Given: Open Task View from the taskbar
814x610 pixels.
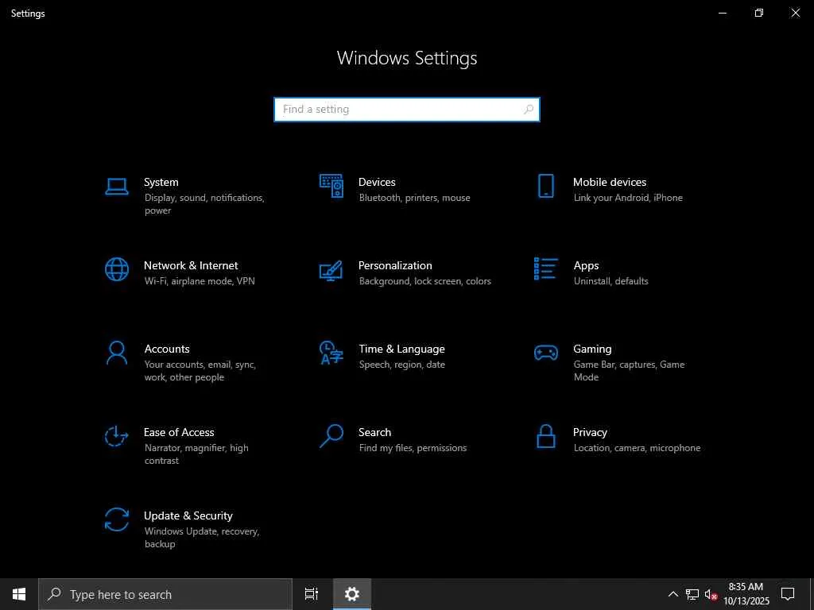Looking at the screenshot, I should (x=312, y=594).
